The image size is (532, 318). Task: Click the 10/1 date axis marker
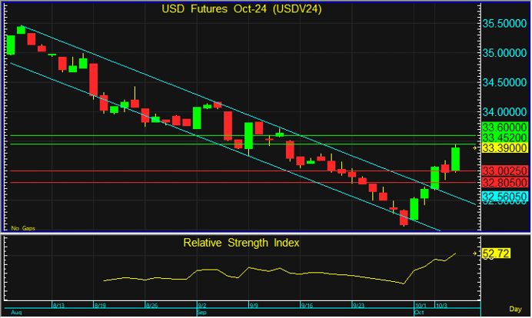click(420, 305)
